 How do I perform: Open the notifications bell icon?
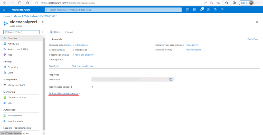point(201,10)
